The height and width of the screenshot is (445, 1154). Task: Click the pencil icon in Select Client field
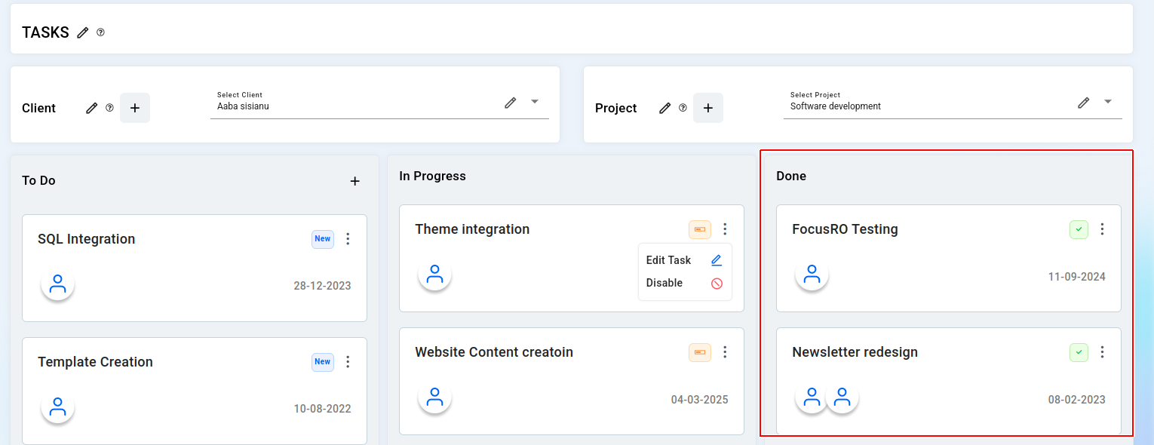pyautogui.click(x=511, y=103)
